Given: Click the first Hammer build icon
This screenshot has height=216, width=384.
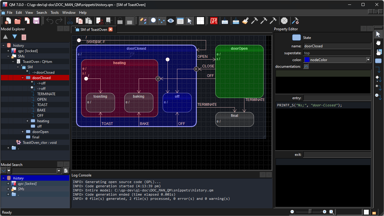Looking at the screenshot, I should 255,21.
